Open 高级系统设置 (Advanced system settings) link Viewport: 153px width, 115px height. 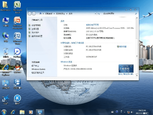coord(37,36)
